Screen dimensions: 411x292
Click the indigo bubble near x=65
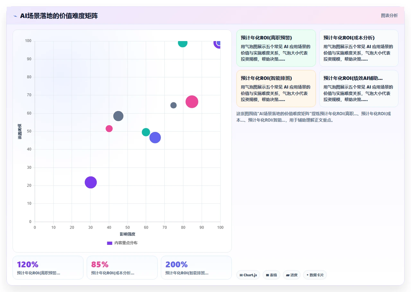[155, 138]
